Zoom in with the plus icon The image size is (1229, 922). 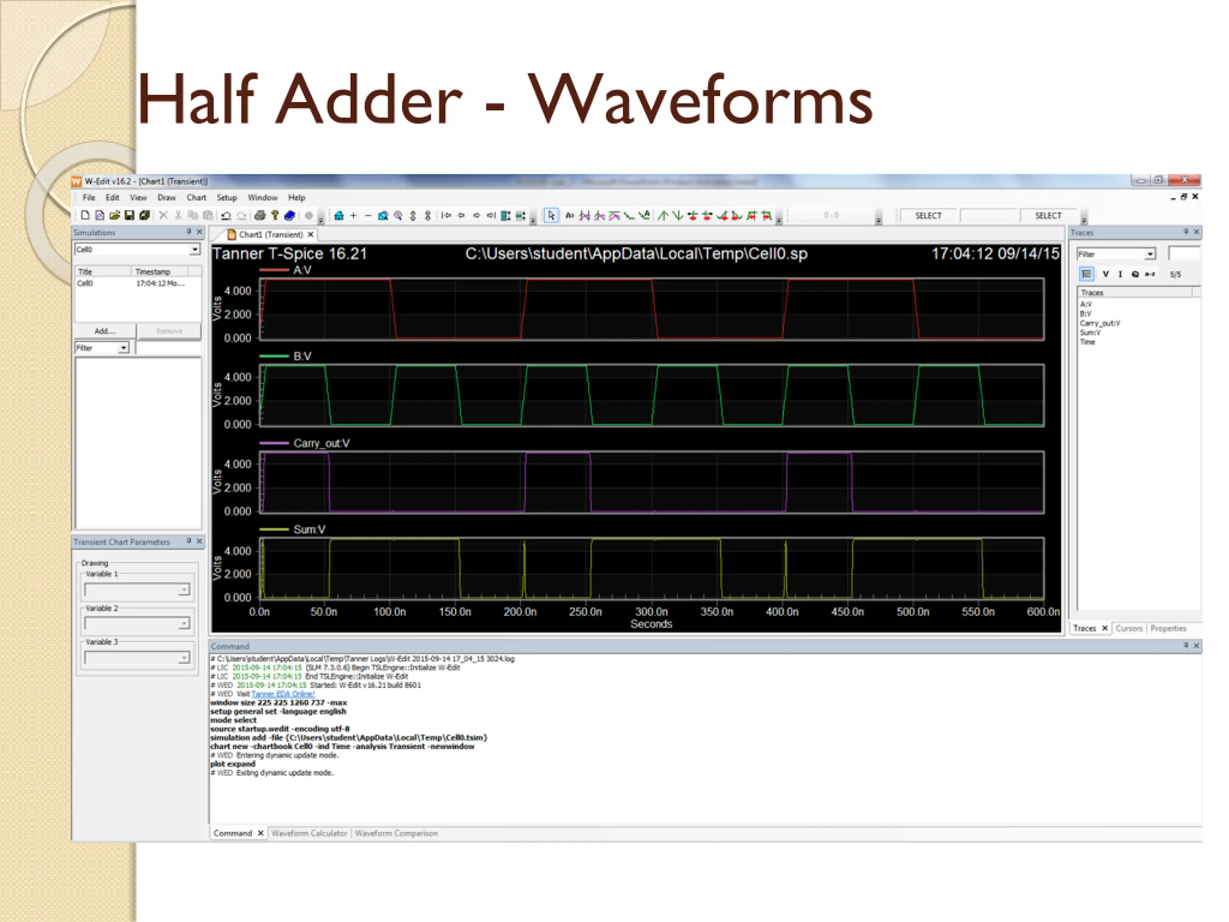353,215
